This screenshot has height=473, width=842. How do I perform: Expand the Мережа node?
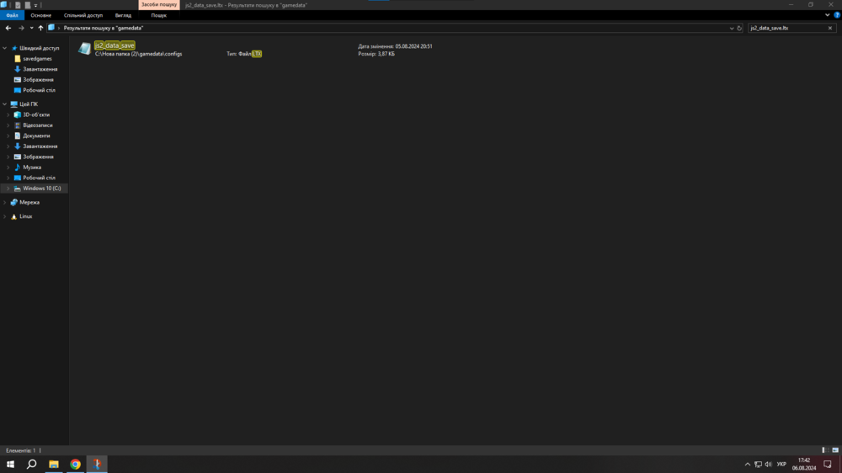(5, 202)
